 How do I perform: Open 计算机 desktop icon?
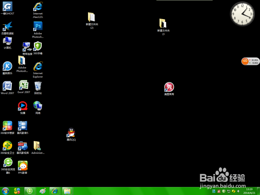pos(8,43)
